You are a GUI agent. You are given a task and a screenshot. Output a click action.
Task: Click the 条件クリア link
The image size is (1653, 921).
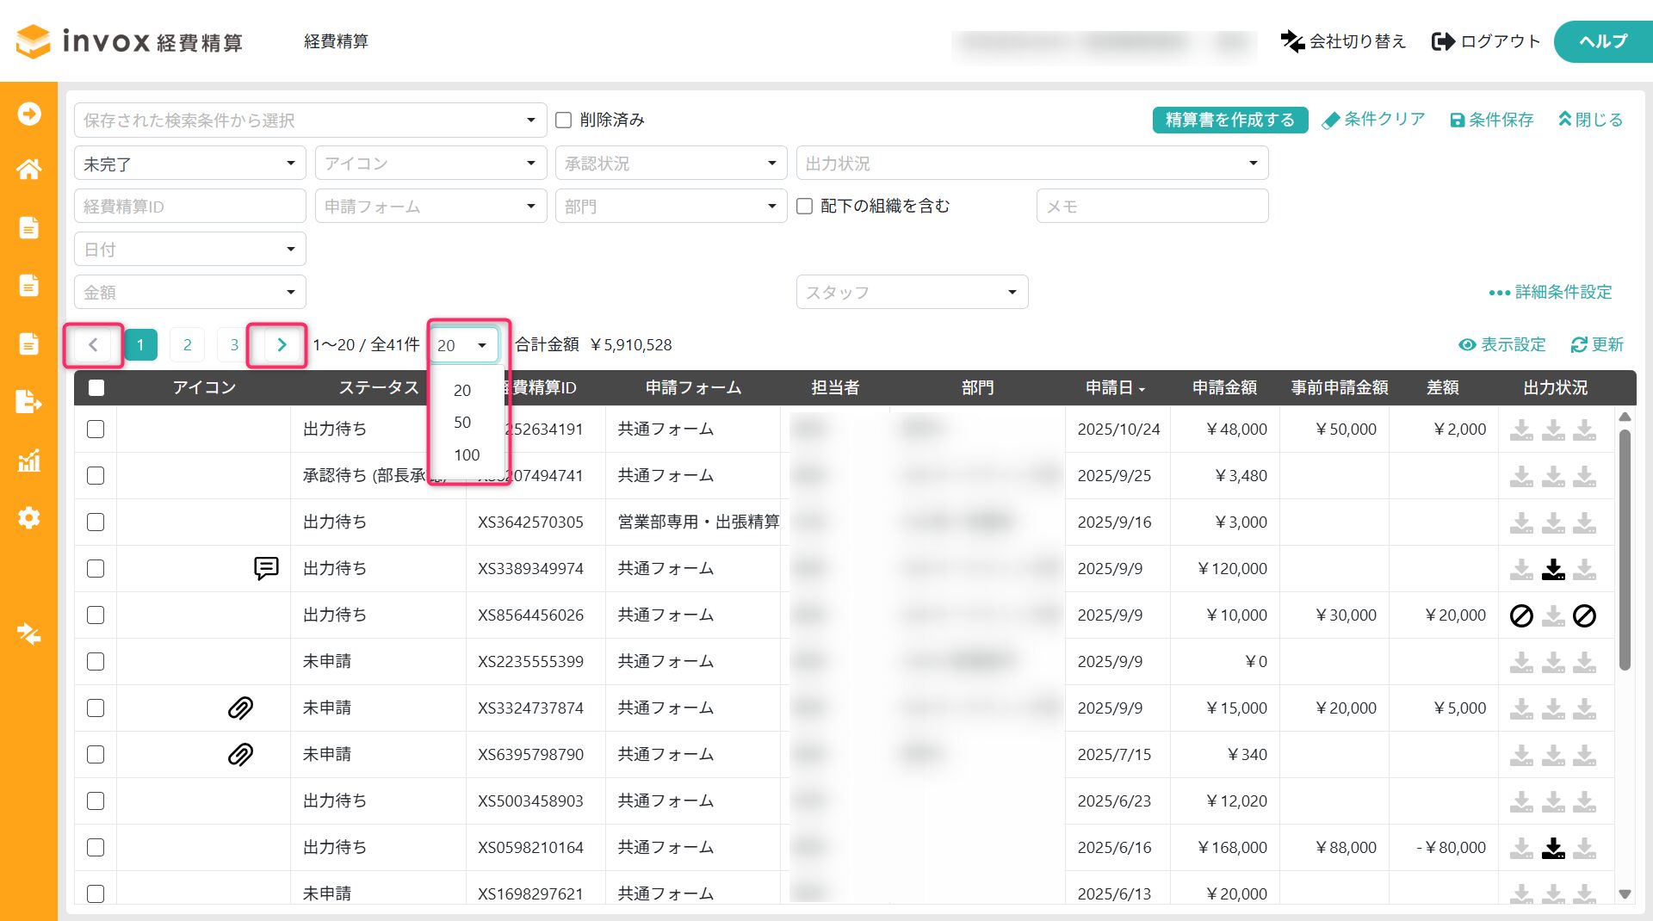[1374, 120]
